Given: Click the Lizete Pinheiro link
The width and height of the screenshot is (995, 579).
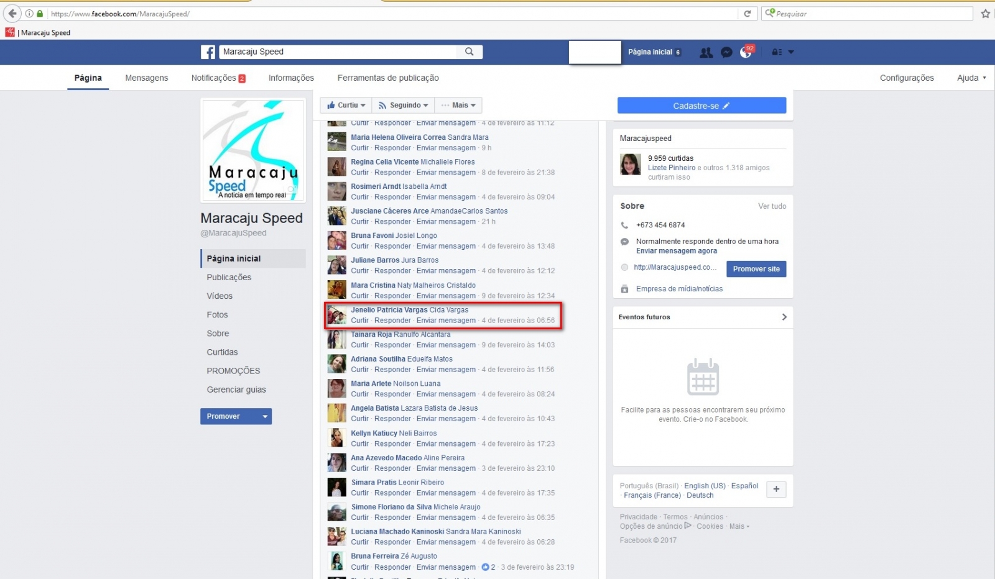Looking at the screenshot, I should (x=672, y=168).
